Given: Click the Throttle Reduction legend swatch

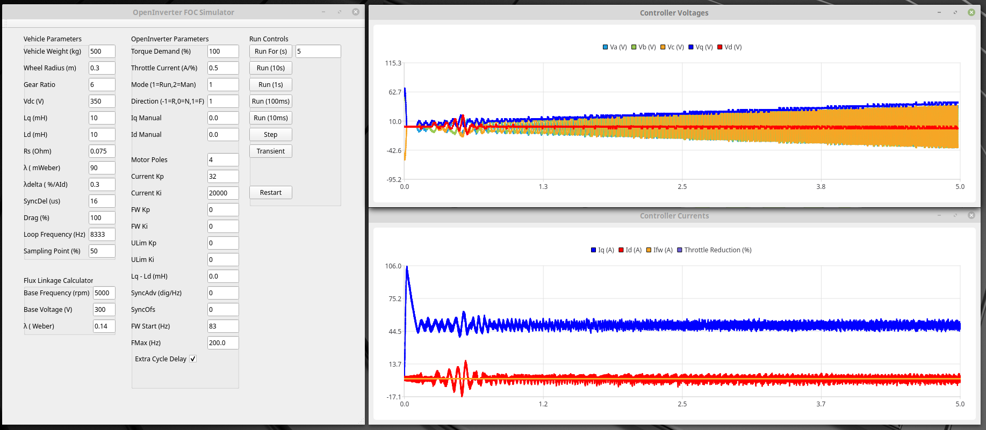Looking at the screenshot, I should point(680,250).
